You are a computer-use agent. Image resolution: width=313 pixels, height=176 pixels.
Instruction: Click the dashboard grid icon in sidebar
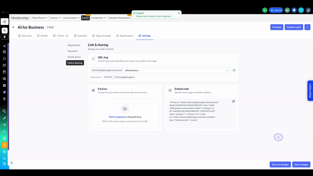pos(4,52)
